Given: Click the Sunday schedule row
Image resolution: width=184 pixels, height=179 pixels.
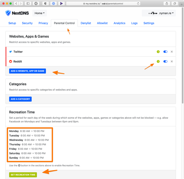Looking at the screenshot, I should 26,158.
